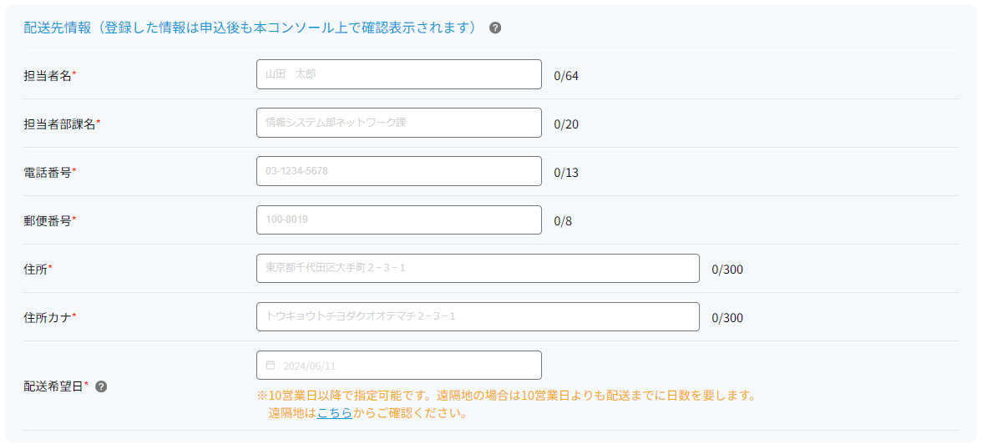This screenshot has width=982, height=444.
Task: Click calendar icon in delivery date field
Action: 271,365
